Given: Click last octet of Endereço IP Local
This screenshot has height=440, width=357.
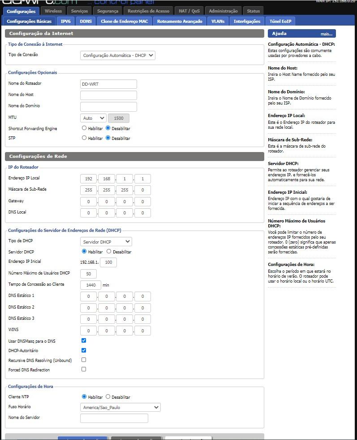Looking at the screenshot, I should (142, 179).
